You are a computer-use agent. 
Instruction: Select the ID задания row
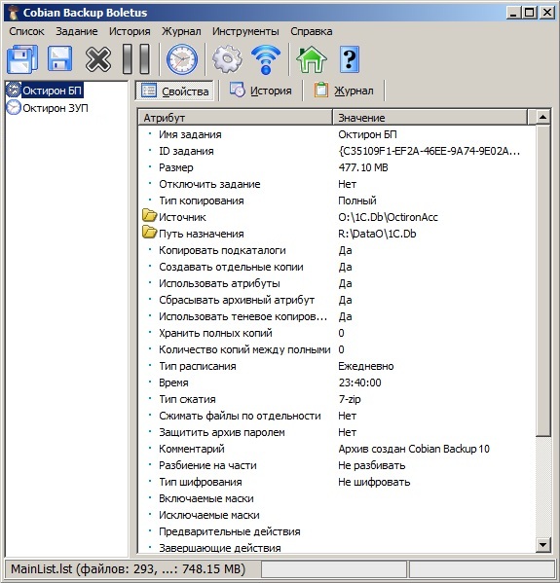pyautogui.click(x=337, y=151)
